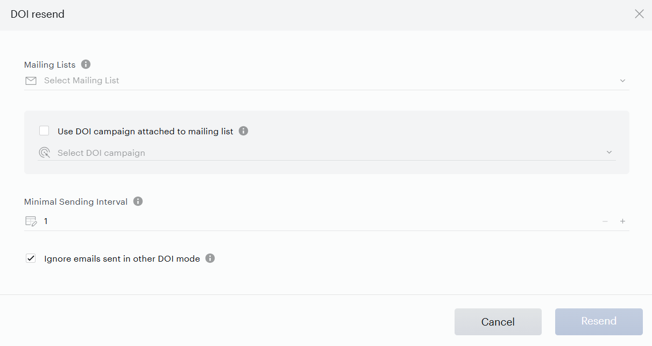The height and width of the screenshot is (346, 652).
Task: Enable Use DOI campaign attached to mailing list
Action: (44, 131)
